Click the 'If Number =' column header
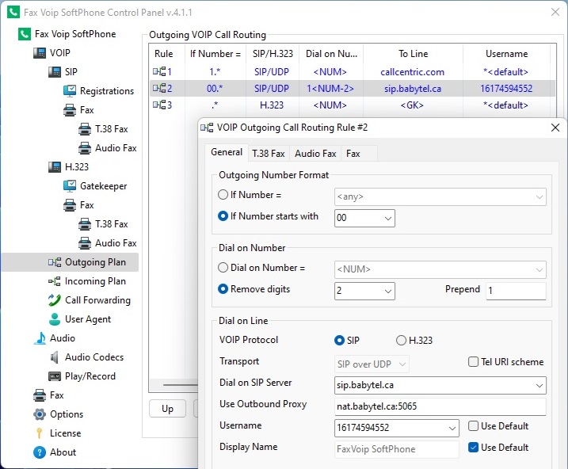This screenshot has width=568, height=469. [215, 54]
